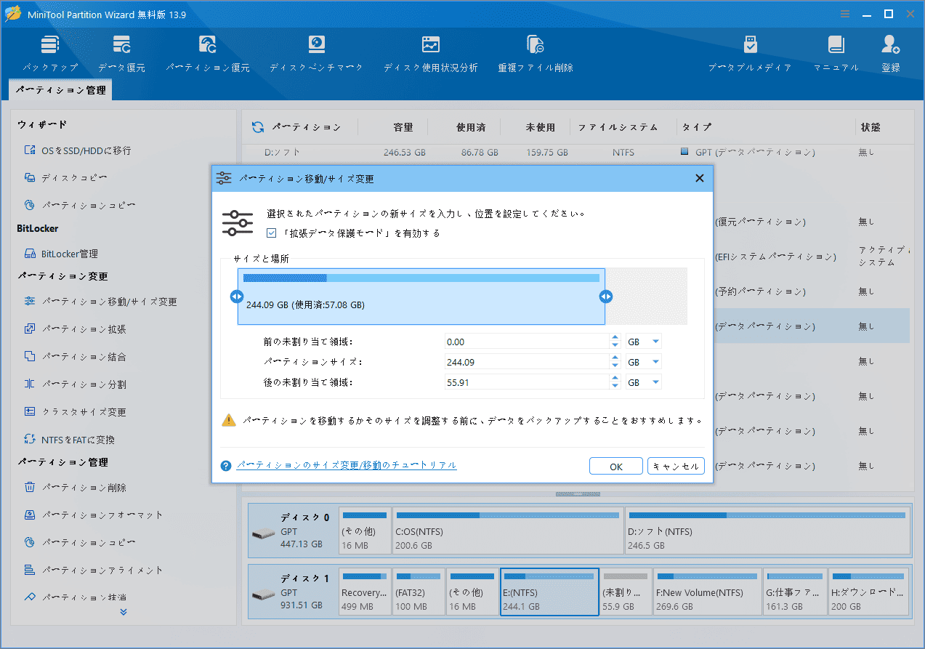Select パーティション削除 in the sidebar
Viewport: 925px width, 649px height.
(x=75, y=488)
